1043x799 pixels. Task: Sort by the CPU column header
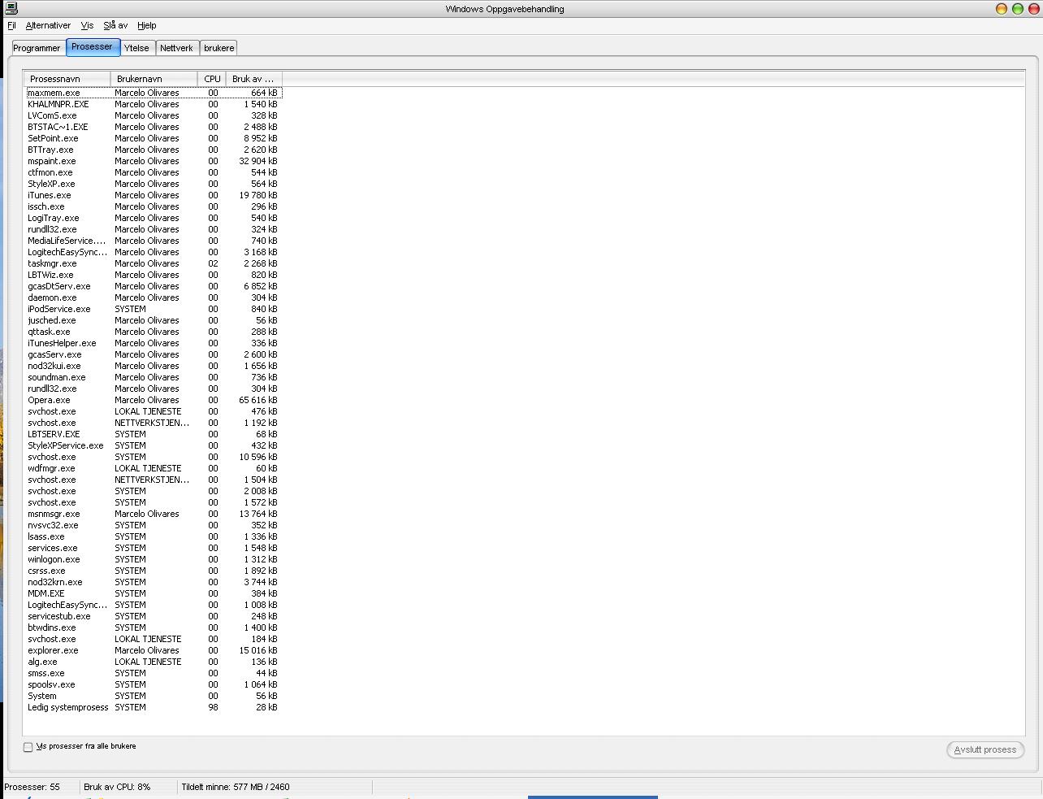click(x=212, y=79)
